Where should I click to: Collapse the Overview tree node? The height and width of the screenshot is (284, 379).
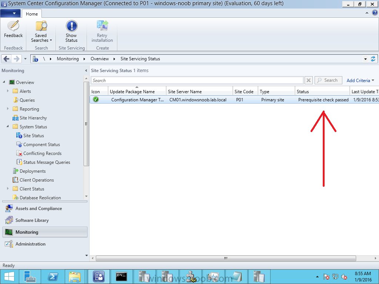click(x=4, y=82)
